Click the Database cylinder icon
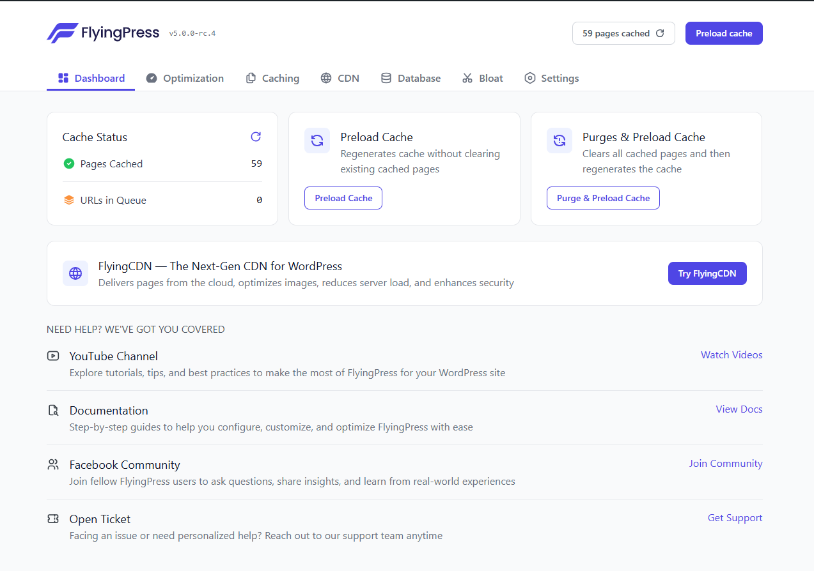The height and width of the screenshot is (571, 814). (x=386, y=78)
